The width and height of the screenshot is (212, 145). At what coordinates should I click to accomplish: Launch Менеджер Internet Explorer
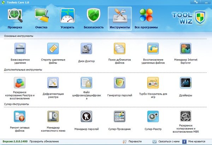185,49
